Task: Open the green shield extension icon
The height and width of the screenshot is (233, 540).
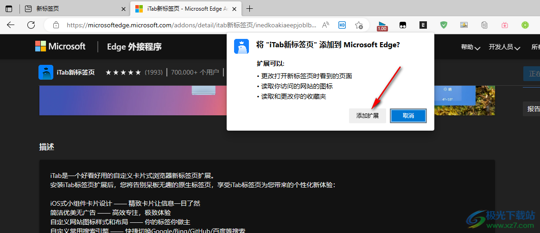Action: point(444,25)
